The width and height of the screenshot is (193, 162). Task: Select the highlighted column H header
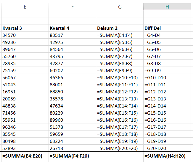[x=167, y=7]
